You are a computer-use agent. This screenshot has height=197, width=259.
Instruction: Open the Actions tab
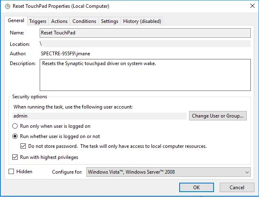coord(59,21)
